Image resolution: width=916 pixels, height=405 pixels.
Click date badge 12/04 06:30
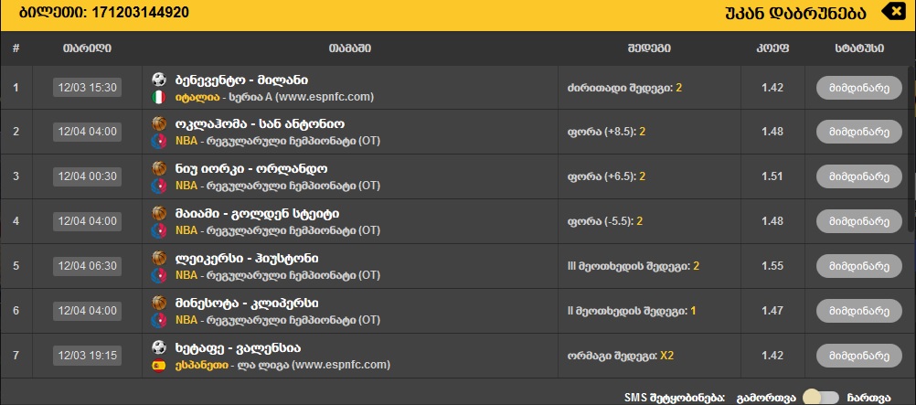pyautogui.click(x=87, y=266)
